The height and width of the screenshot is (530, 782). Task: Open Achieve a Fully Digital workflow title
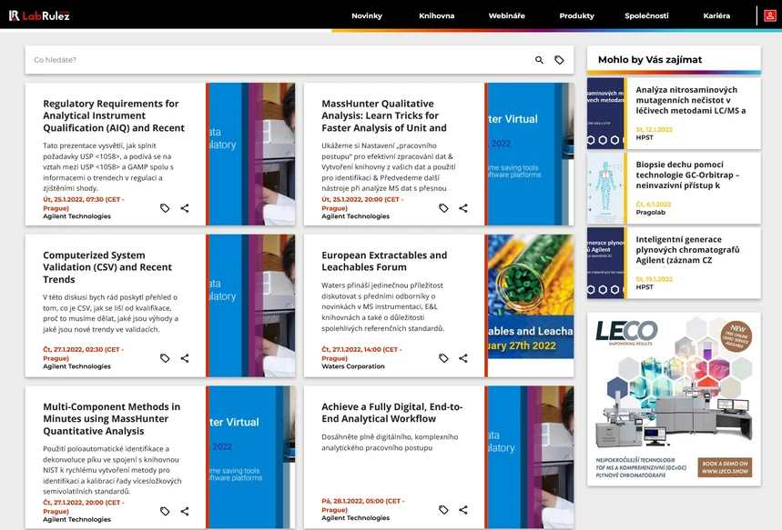point(392,413)
